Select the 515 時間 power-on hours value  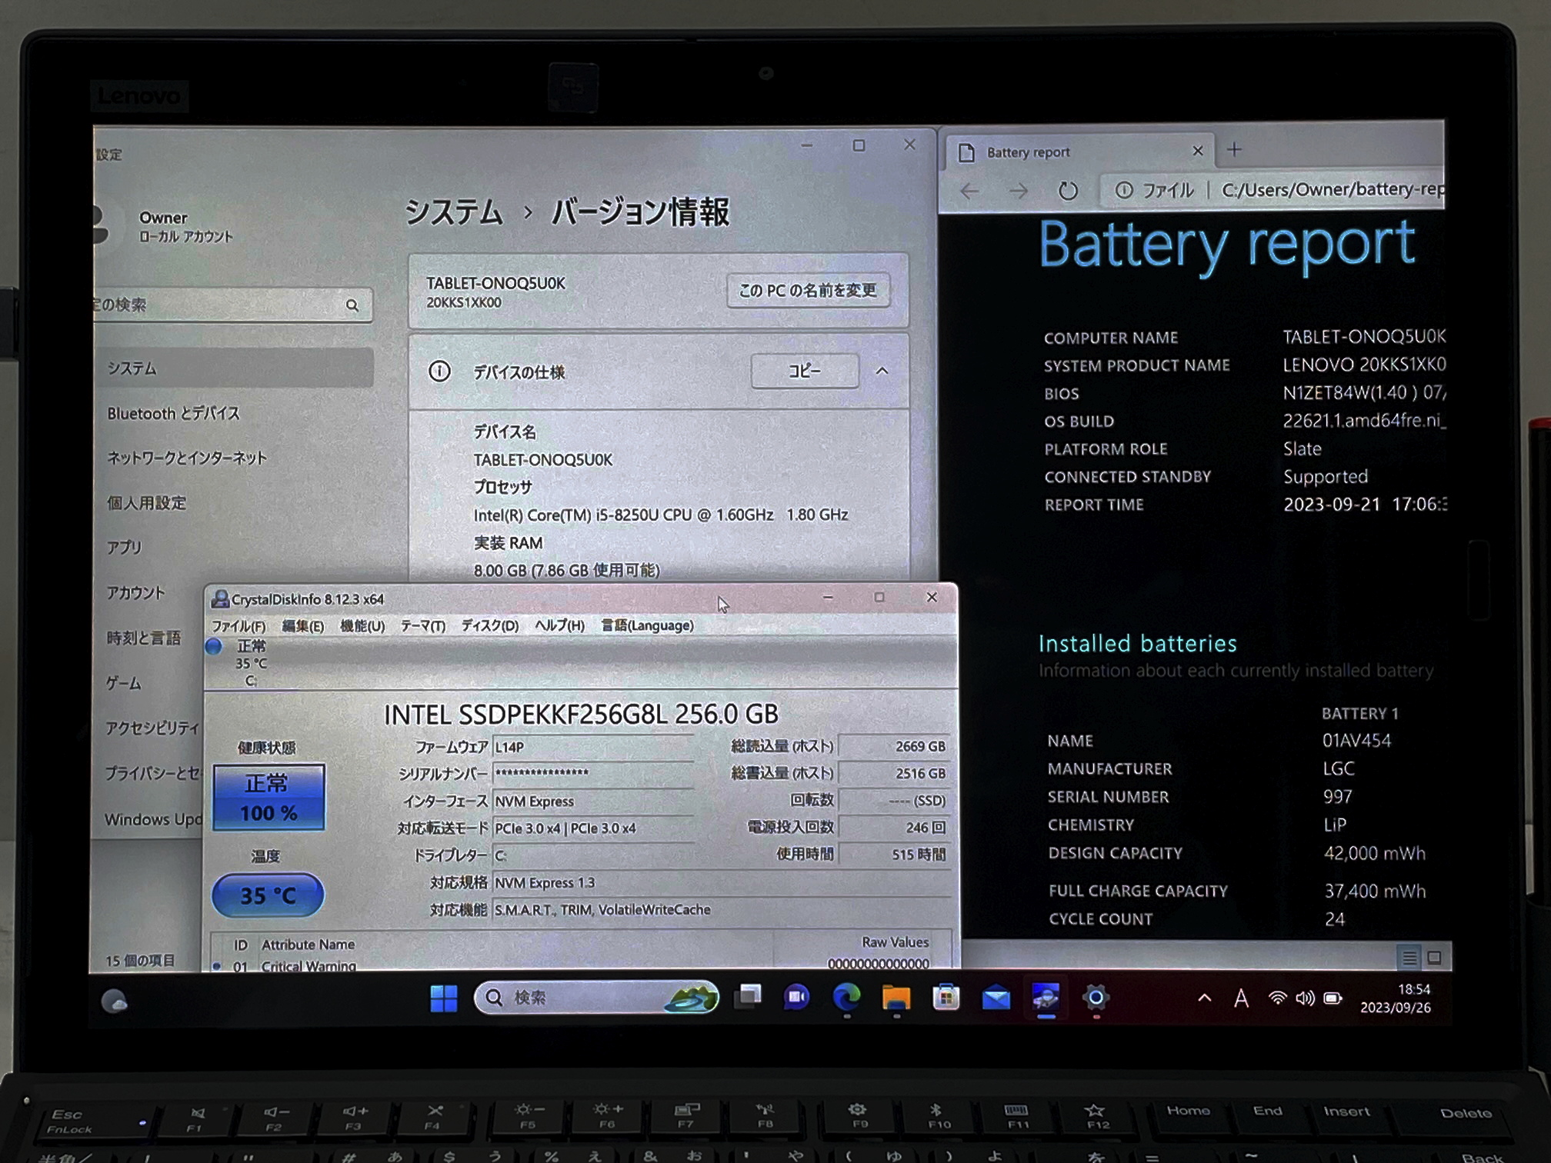click(x=893, y=855)
